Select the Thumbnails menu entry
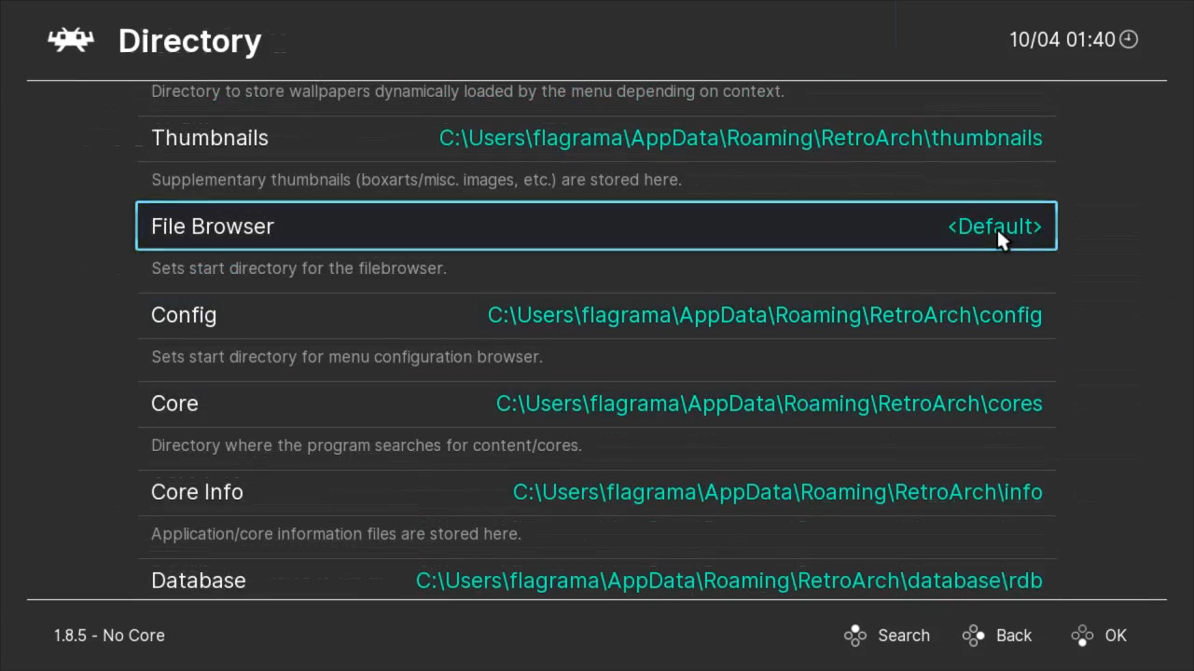Viewport: 1194px width, 671px height. pyautogui.click(x=210, y=138)
